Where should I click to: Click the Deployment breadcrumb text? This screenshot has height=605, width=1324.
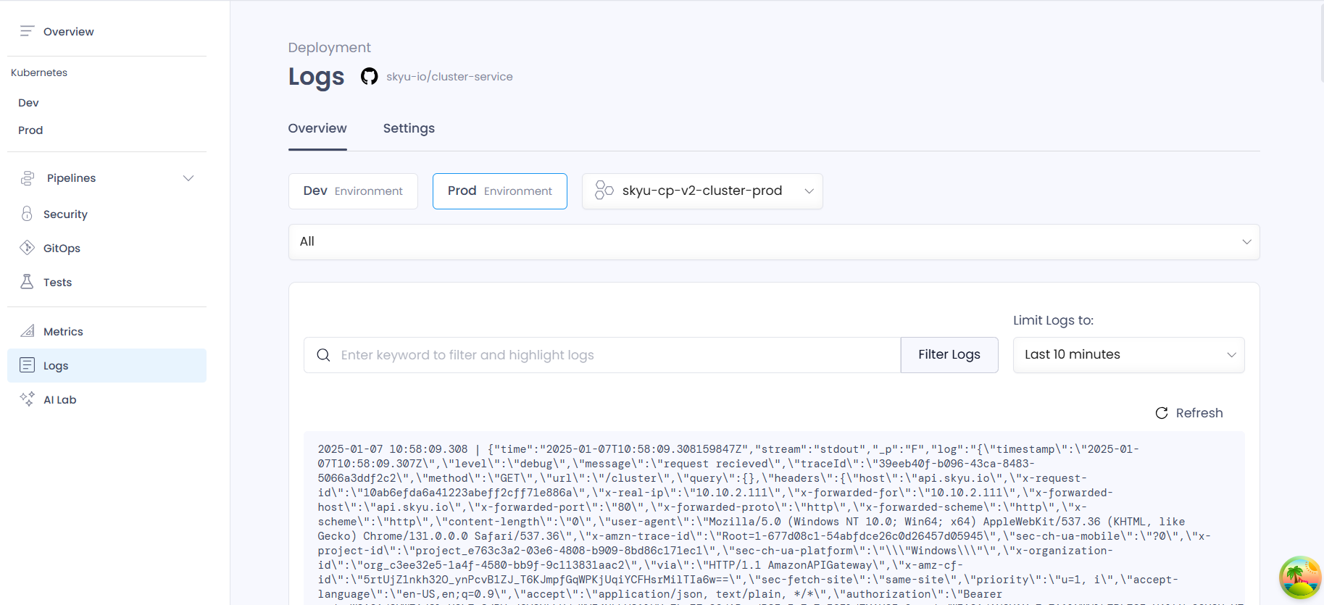pyautogui.click(x=330, y=48)
